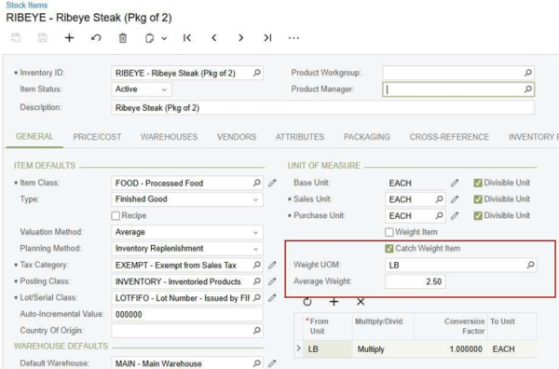Screen dimensions: 559x369
Task: Click the Average Weight input field
Action: point(415,281)
